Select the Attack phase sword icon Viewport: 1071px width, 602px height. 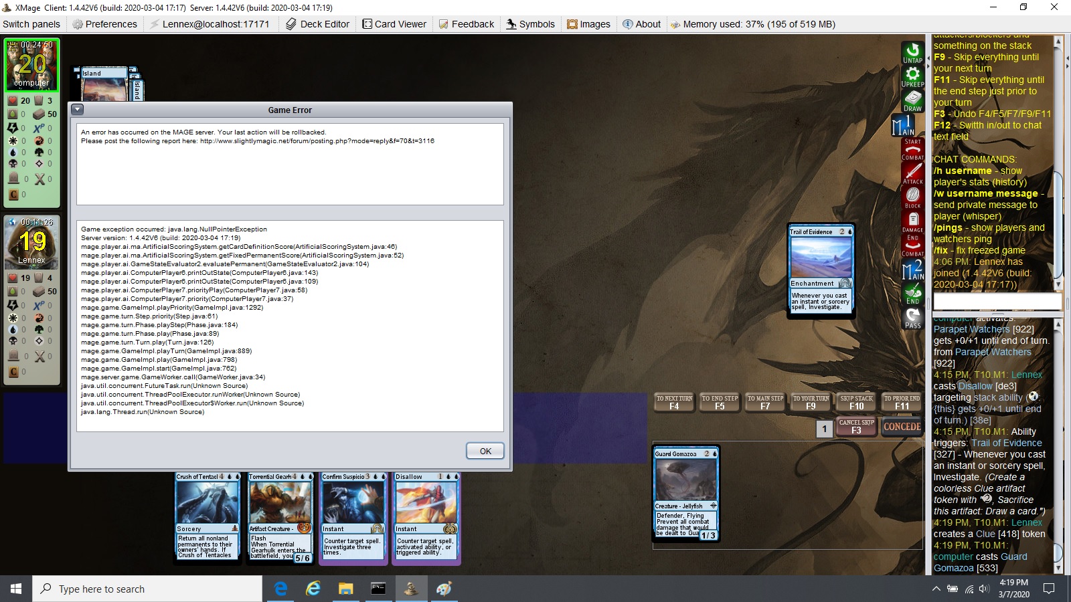pos(912,173)
